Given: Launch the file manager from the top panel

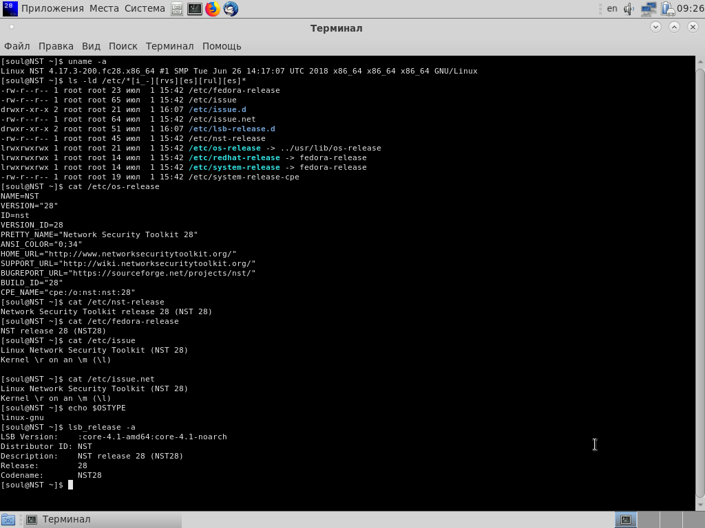Looking at the screenshot, I should pyautogui.click(x=177, y=9).
